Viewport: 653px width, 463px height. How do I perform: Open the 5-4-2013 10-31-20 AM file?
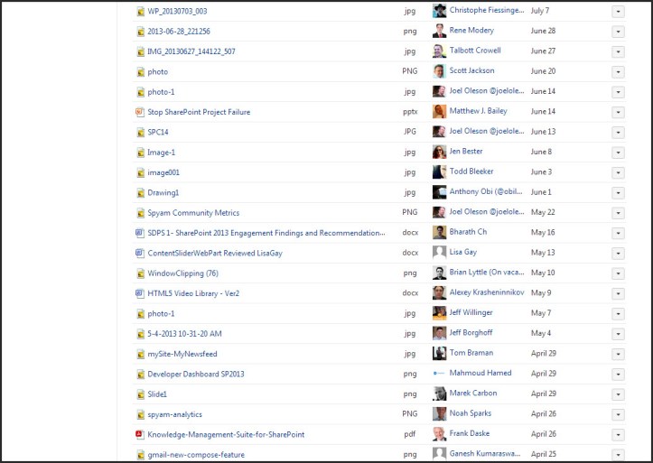click(184, 334)
